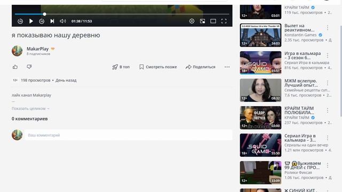Image resolution: width=342 pixels, height=192 pixels.
Task: Switch to theater mode
Action: [213, 21]
